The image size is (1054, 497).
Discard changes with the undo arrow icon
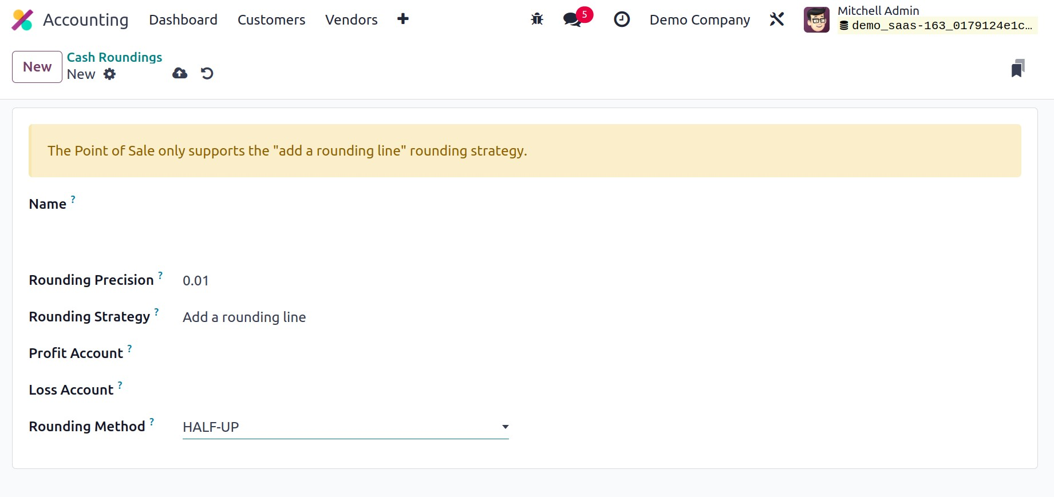[207, 73]
